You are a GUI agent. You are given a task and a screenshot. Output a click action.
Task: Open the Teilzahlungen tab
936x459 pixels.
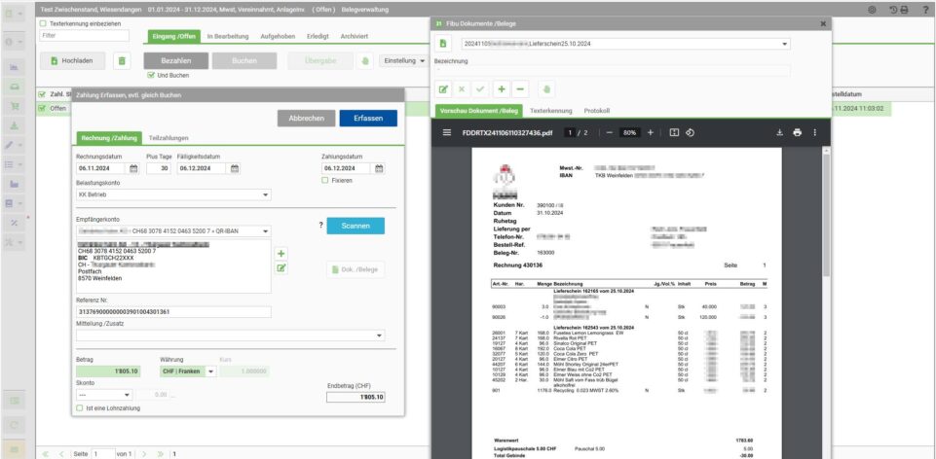click(168, 138)
